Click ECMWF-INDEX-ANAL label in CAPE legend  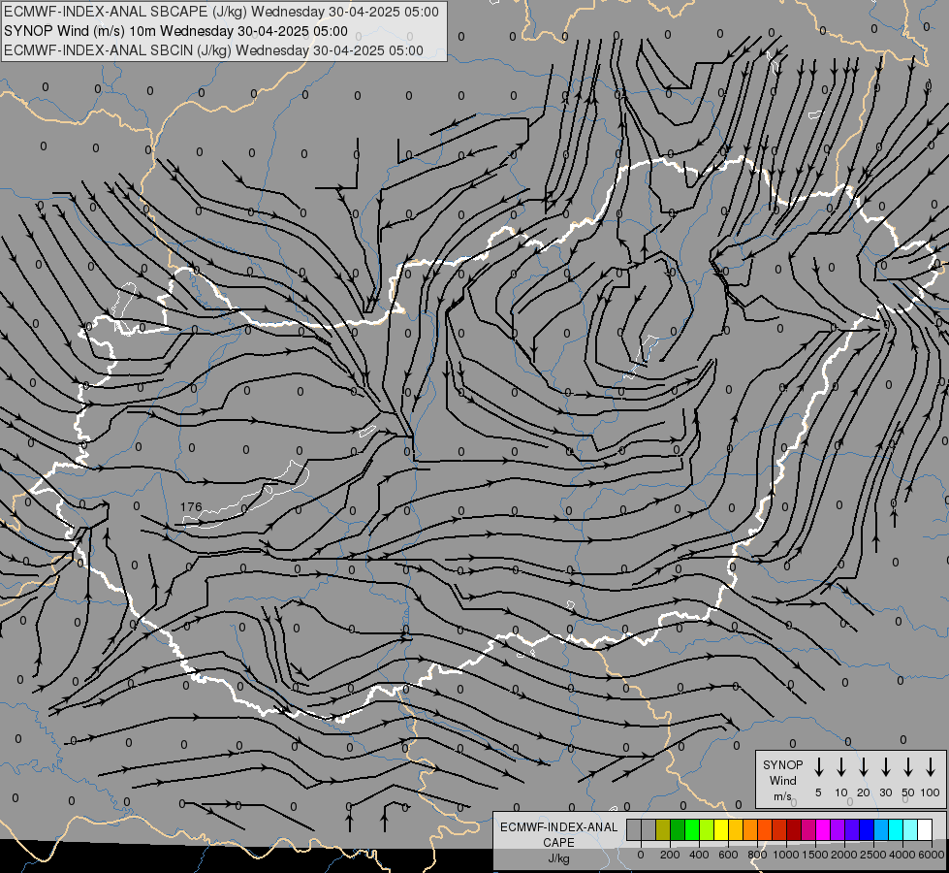(x=558, y=827)
